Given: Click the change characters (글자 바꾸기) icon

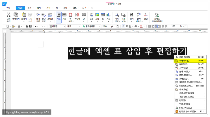Looking at the screenshot, I should 139,18.
